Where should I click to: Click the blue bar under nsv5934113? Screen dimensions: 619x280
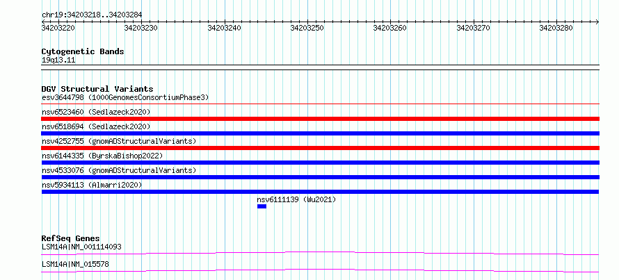320,192
